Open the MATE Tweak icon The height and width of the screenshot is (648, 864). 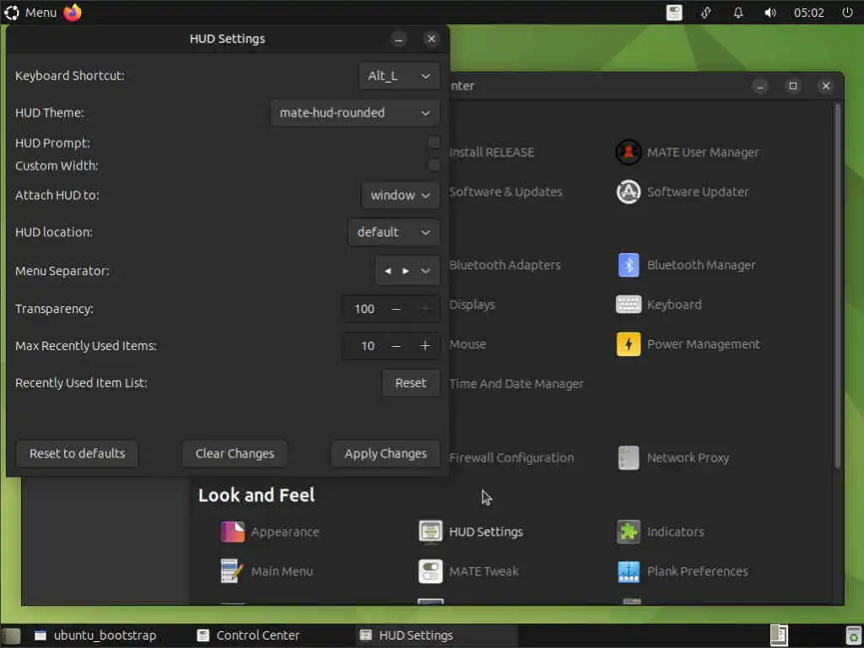pos(429,571)
